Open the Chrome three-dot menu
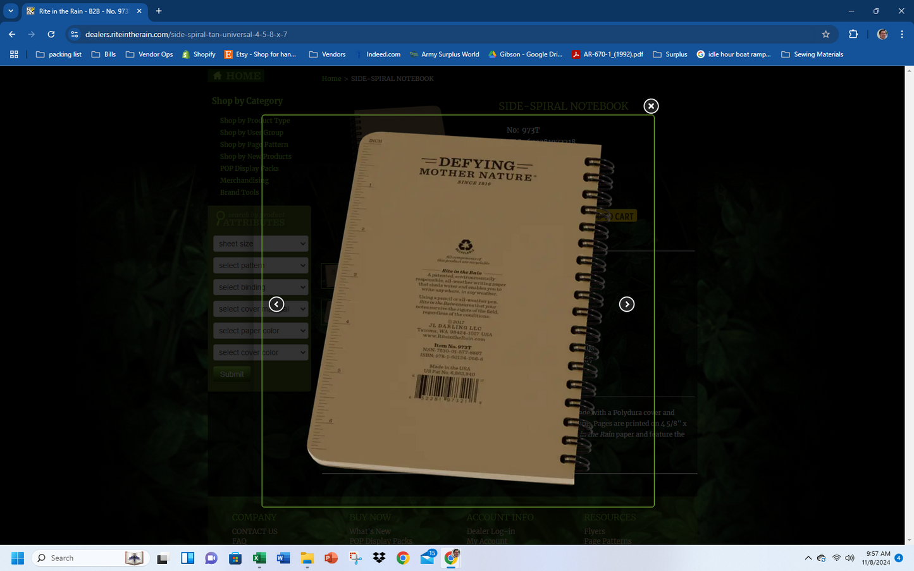914x571 pixels. [902, 34]
